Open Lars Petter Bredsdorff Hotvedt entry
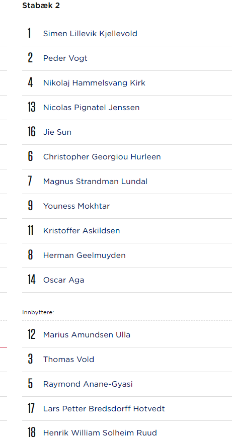This screenshot has width=232, height=442. tap(104, 409)
